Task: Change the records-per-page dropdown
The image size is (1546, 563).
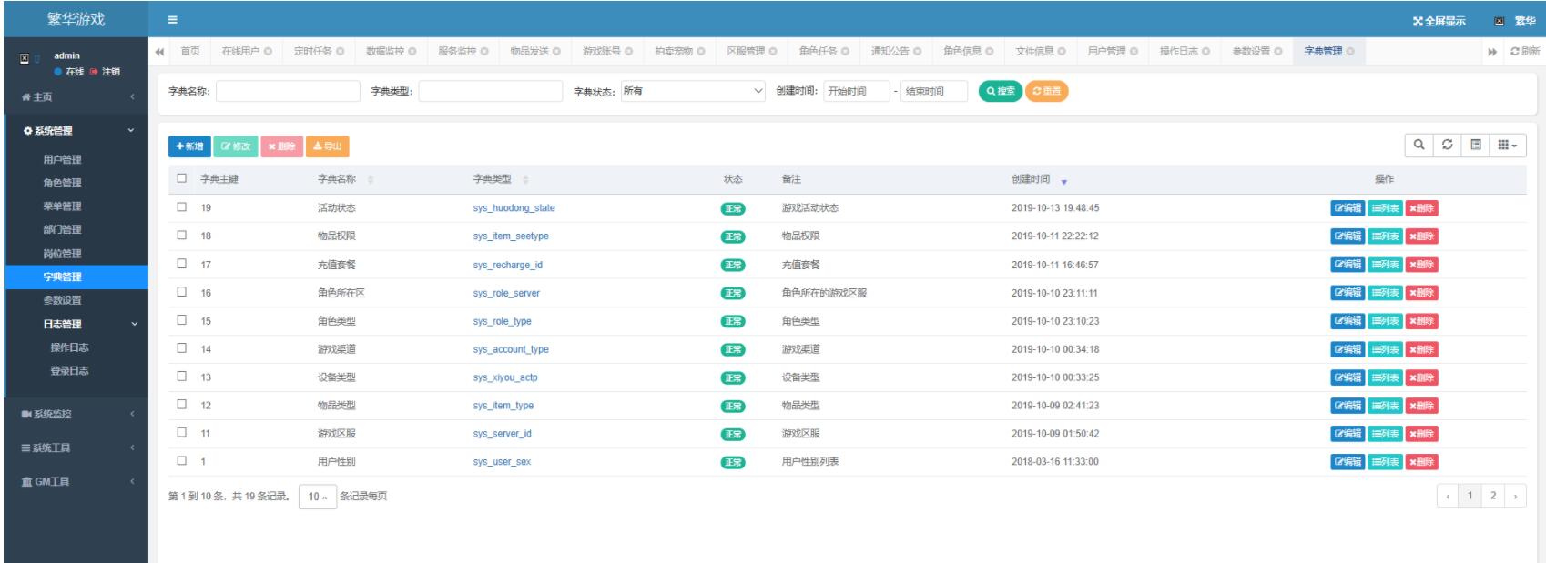Action: 317,497
